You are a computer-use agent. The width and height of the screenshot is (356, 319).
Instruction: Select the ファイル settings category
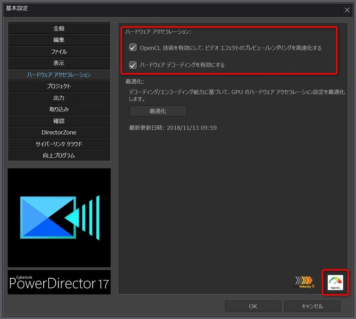(59, 51)
